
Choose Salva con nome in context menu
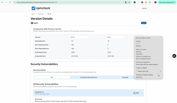point(141,49)
